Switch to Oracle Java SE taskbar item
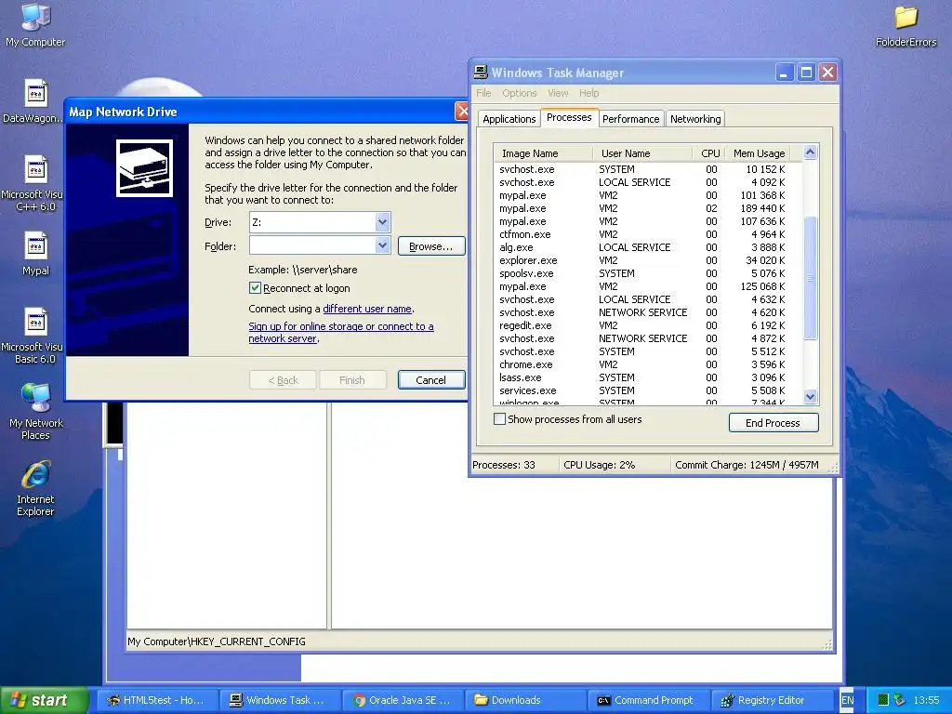The height and width of the screenshot is (714, 952). pos(402,700)
